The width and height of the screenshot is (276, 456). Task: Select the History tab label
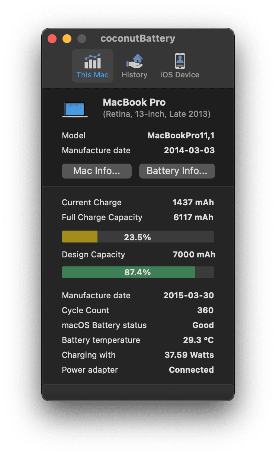click(x=134, y=75)
